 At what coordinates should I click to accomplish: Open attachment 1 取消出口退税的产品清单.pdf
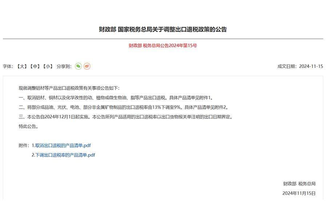tap(63, 145)
